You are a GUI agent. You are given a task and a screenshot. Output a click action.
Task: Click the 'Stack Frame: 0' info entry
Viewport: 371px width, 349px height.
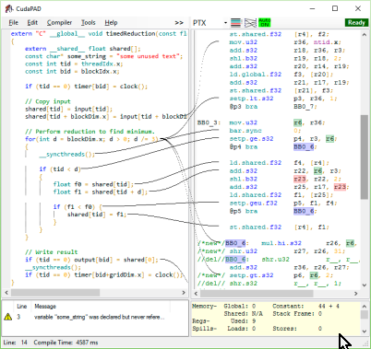297,314
